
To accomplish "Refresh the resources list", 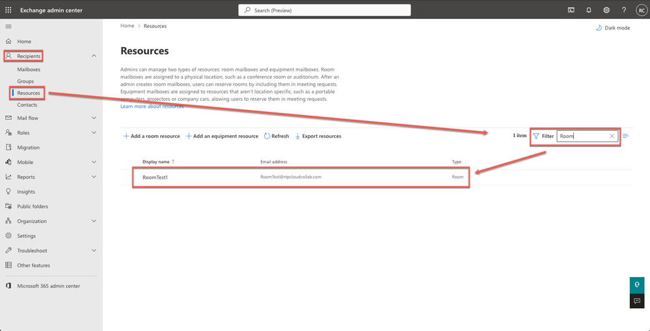I will (277, 136).
